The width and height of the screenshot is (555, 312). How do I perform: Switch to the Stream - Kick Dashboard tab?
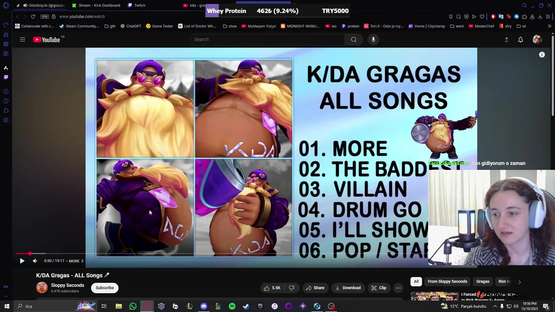(x=96, y=5)
